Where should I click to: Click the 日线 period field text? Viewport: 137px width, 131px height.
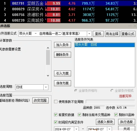pos(19,87)
